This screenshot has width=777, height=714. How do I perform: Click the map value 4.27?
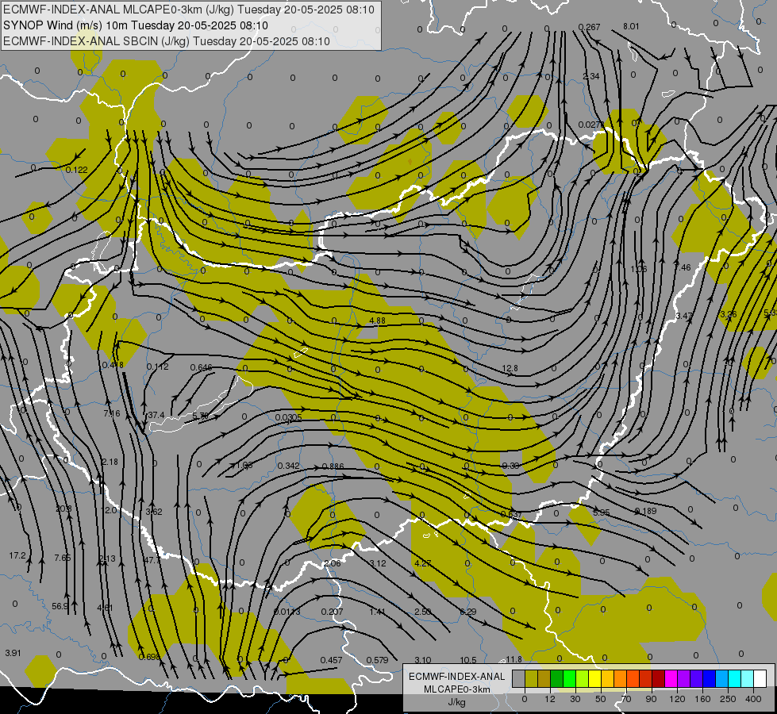pyautogui.click(x=423, y=563)
